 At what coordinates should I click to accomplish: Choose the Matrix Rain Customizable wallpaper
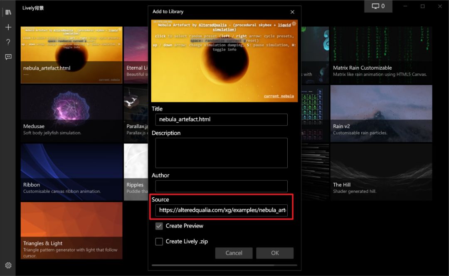(381, 54)
